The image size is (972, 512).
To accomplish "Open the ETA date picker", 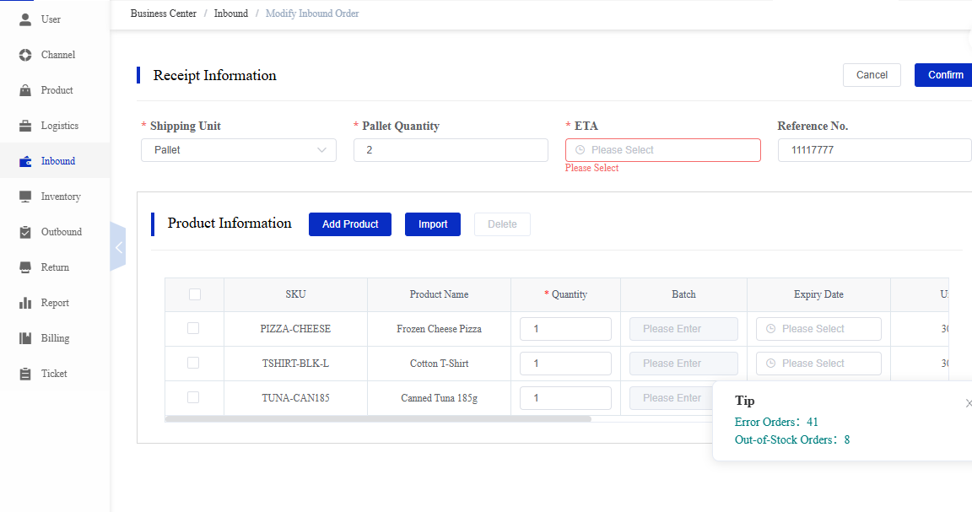I will tap(662, 150).
